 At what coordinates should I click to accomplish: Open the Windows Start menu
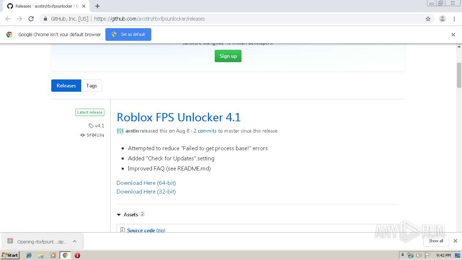click(10, 255)
